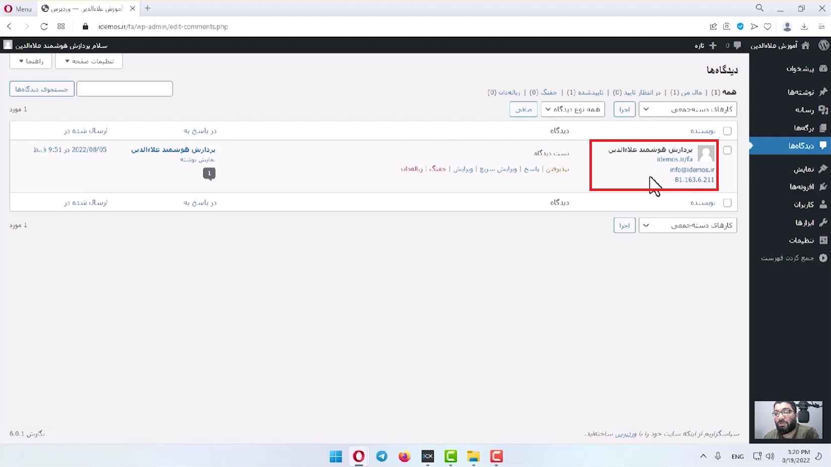Screen dimensions: 831x467
Task: Click زباله‌دان trash link in comment row
Action: click(412, 169)
